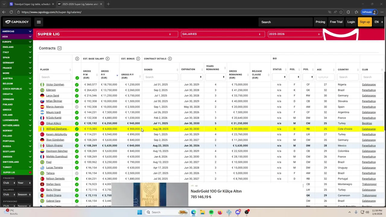The image size is (386, 217).
Task: Click the verified checkmark for Lucas Torreira
Action: pyautogui.click(x=77, y=168)
